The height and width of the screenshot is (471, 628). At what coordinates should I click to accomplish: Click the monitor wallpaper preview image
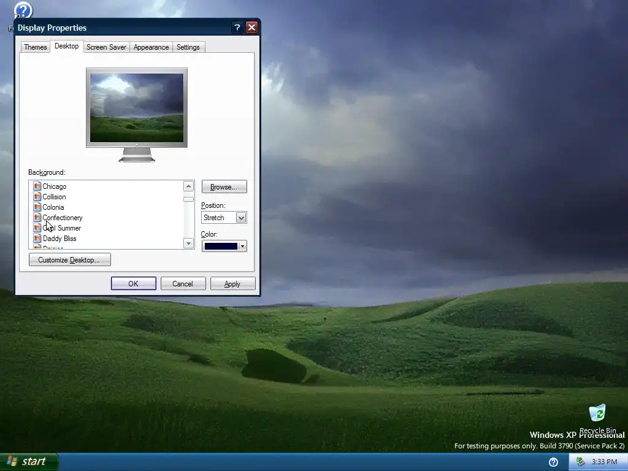pos(137,108)
